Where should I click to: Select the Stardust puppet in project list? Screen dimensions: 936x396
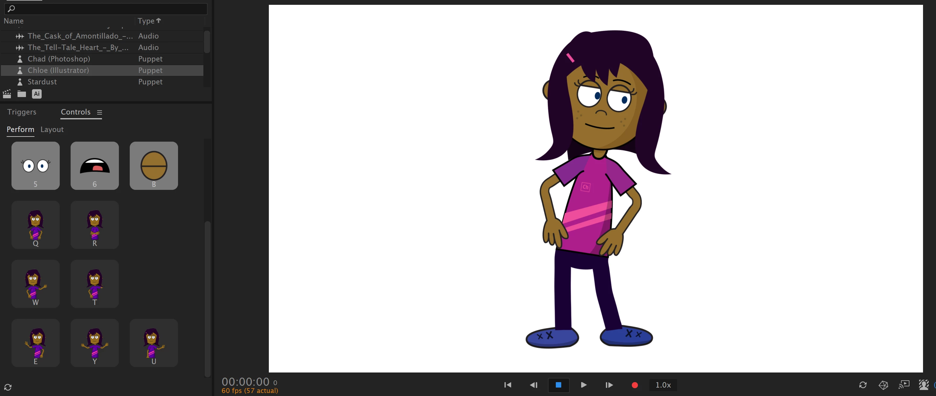42,82
